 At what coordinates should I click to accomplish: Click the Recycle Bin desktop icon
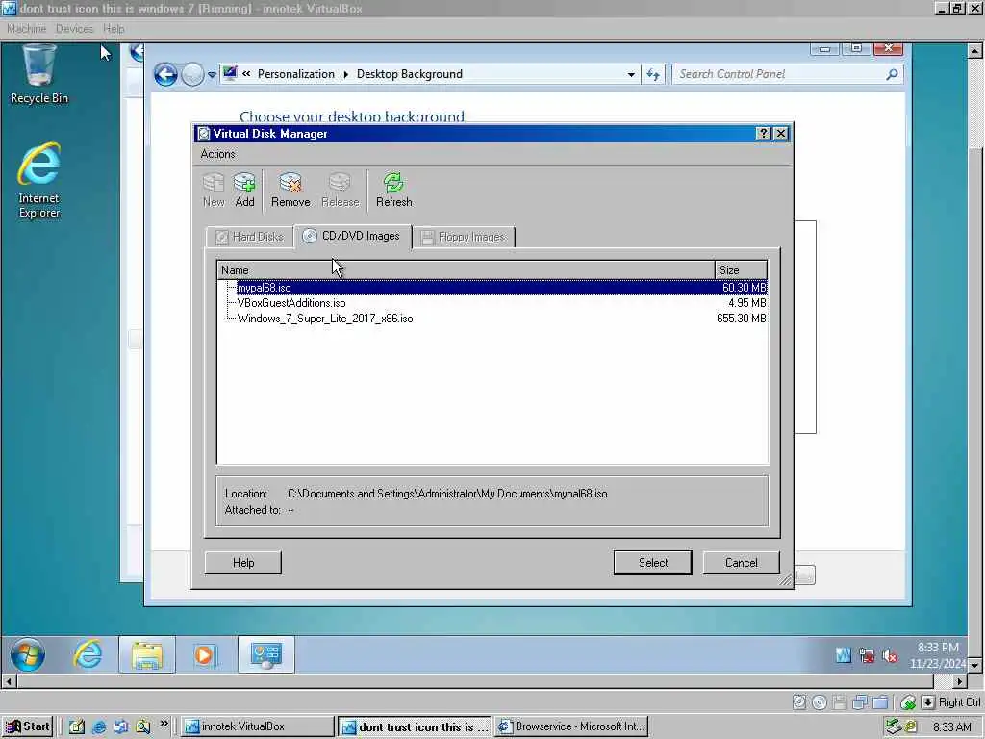click(x=38, y=74)
